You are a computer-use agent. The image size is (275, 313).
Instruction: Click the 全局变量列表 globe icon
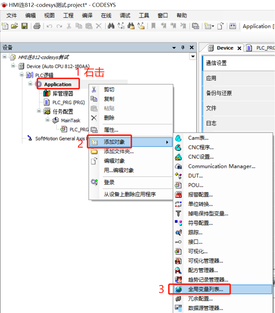(178, 289)
